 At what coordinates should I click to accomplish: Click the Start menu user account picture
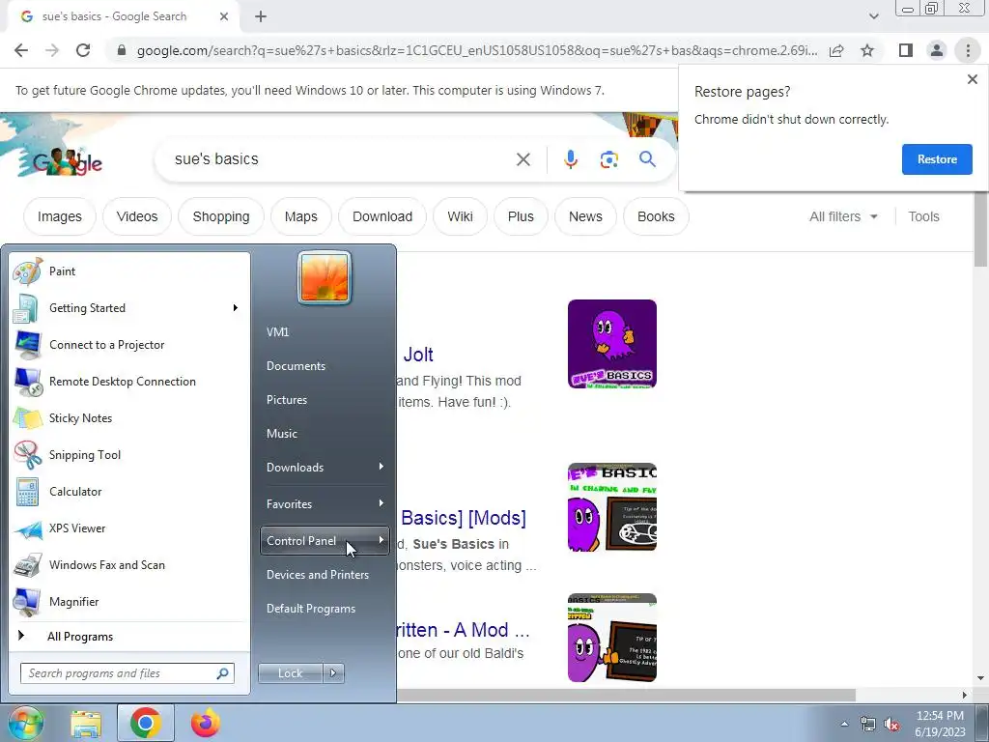[x=325, y=277]
